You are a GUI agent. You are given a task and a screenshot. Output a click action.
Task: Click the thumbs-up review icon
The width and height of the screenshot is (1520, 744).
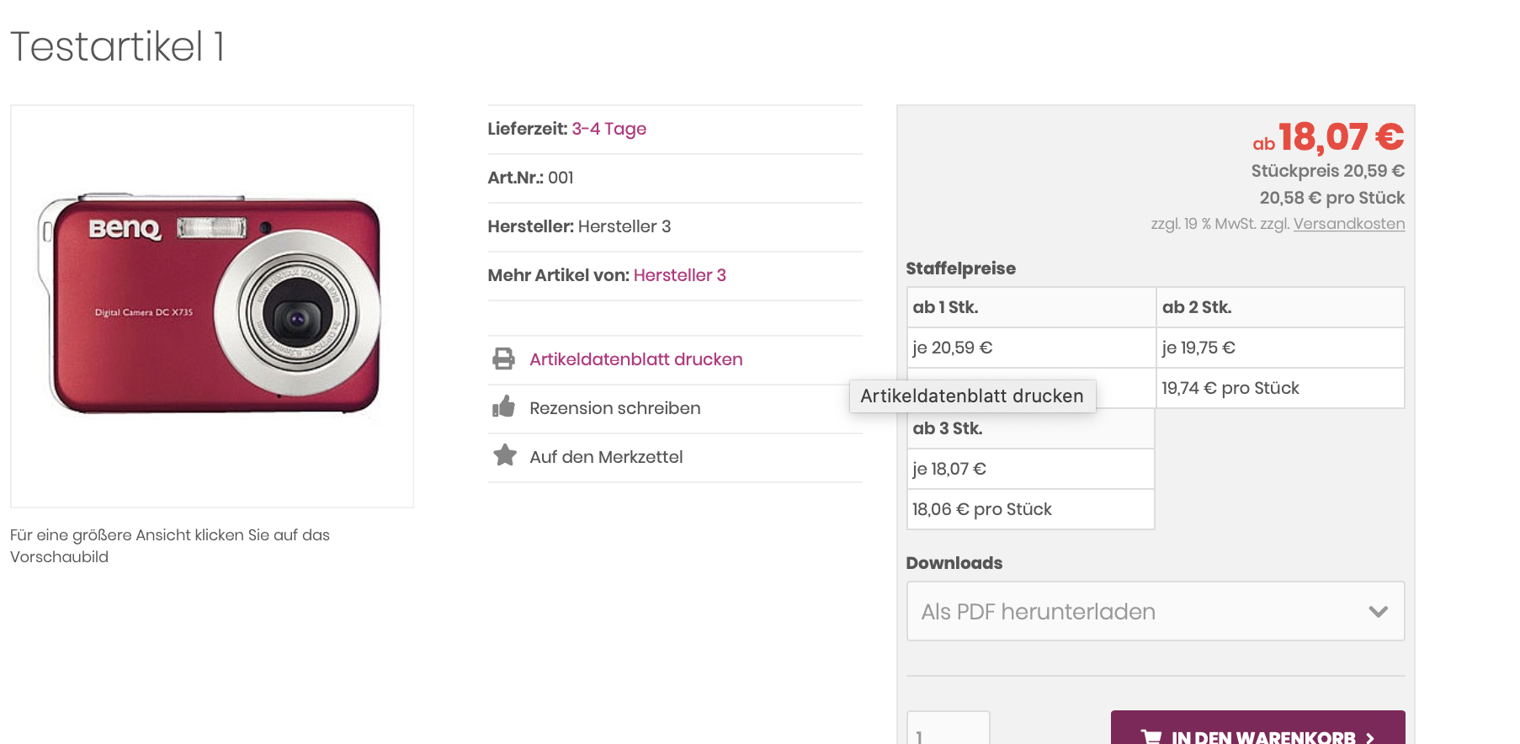click(x=503, y=407)
